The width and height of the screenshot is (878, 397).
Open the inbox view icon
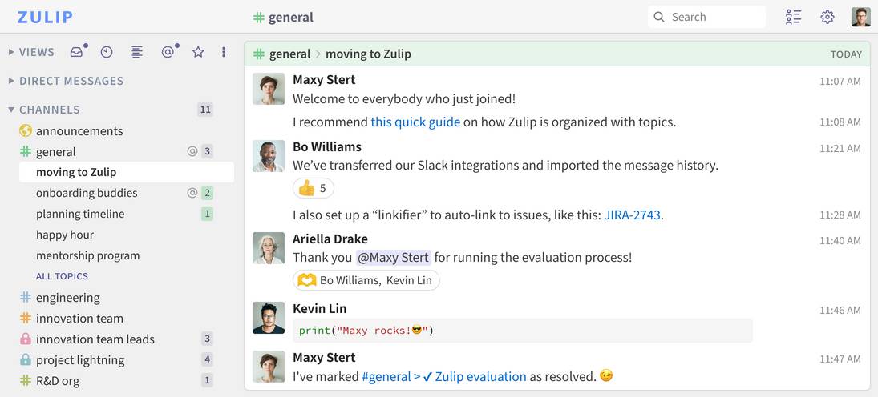(77, 52)
